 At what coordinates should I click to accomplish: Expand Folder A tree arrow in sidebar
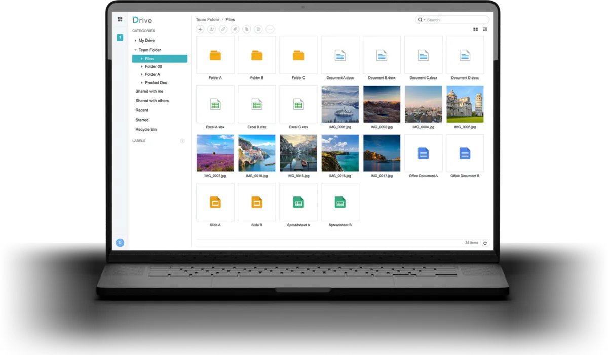coord(142,74)
